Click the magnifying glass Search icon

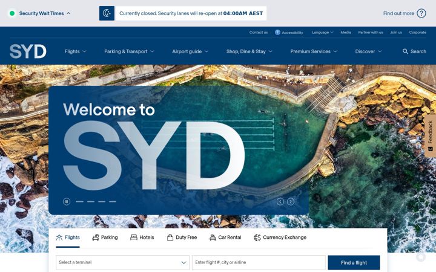(x=405, y=51)
